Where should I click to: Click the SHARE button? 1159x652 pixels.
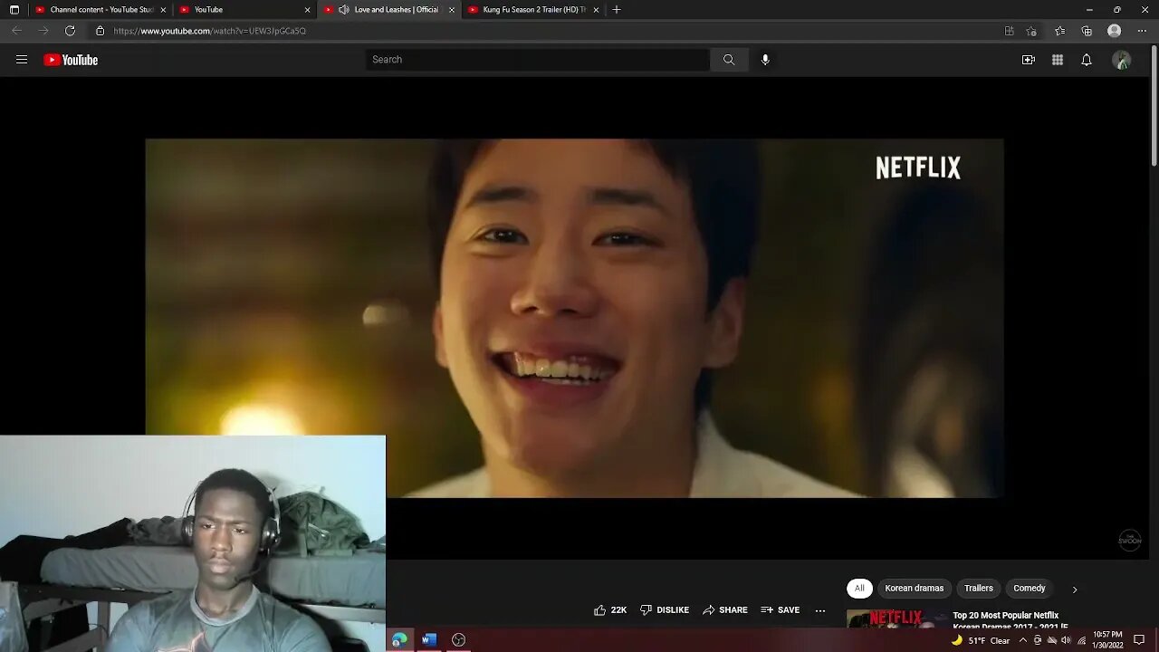pos(725,610)
